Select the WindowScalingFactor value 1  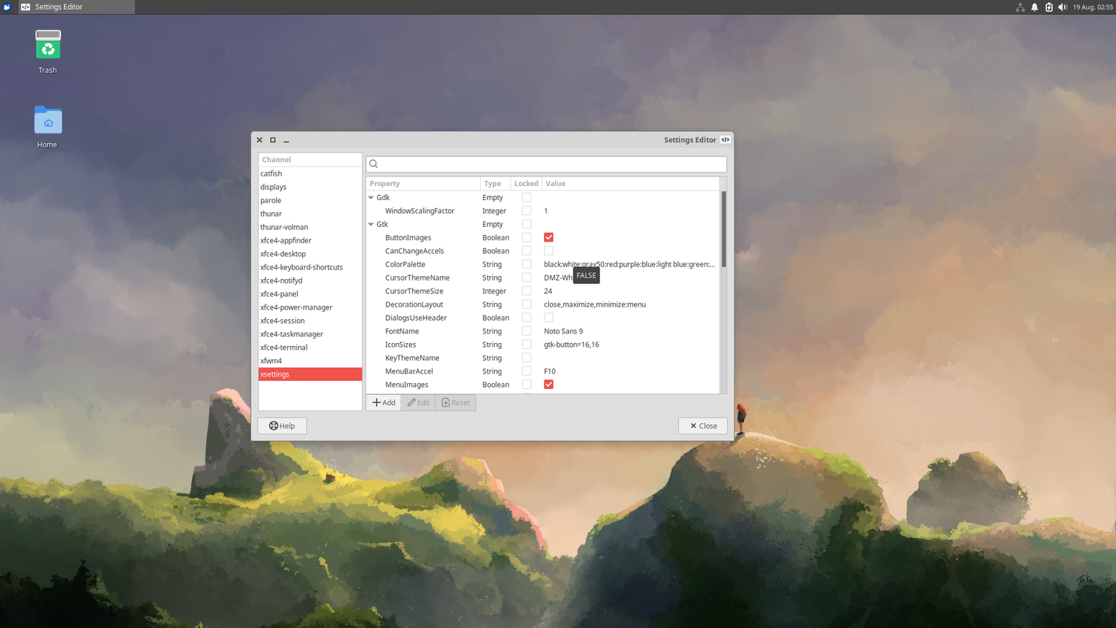pyautogui.click(x=545, y=211)
